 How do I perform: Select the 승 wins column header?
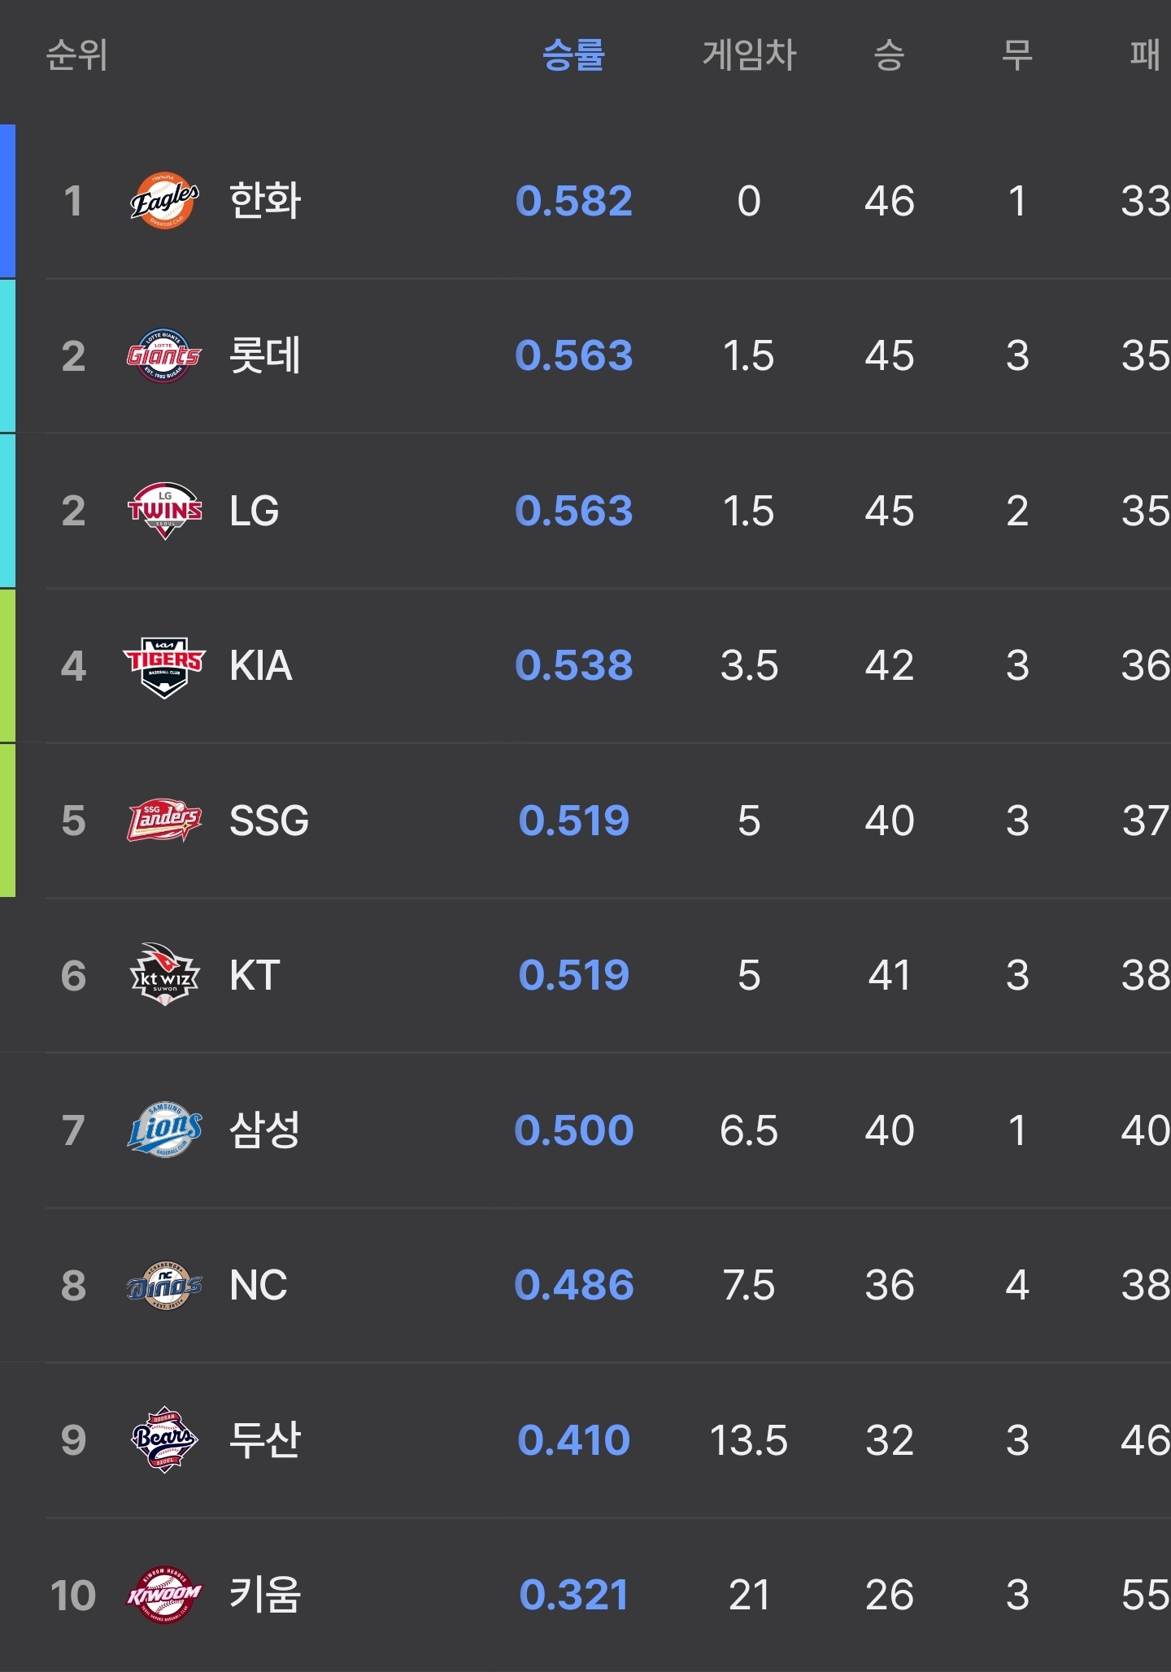pos(889,55)
